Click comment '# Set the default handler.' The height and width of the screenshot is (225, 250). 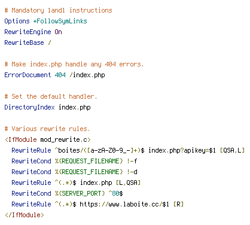tap(51, 96)
